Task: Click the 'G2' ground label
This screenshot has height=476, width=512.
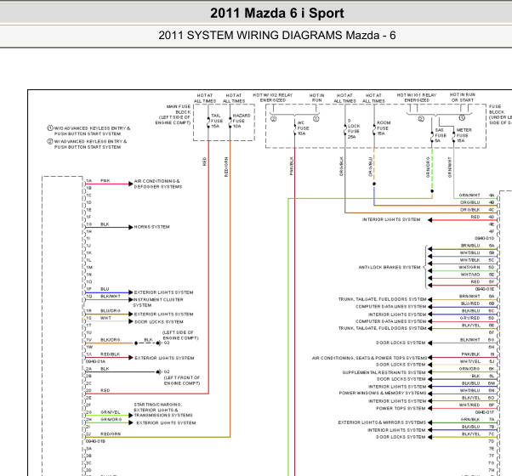Action: (x=167, y=371)
